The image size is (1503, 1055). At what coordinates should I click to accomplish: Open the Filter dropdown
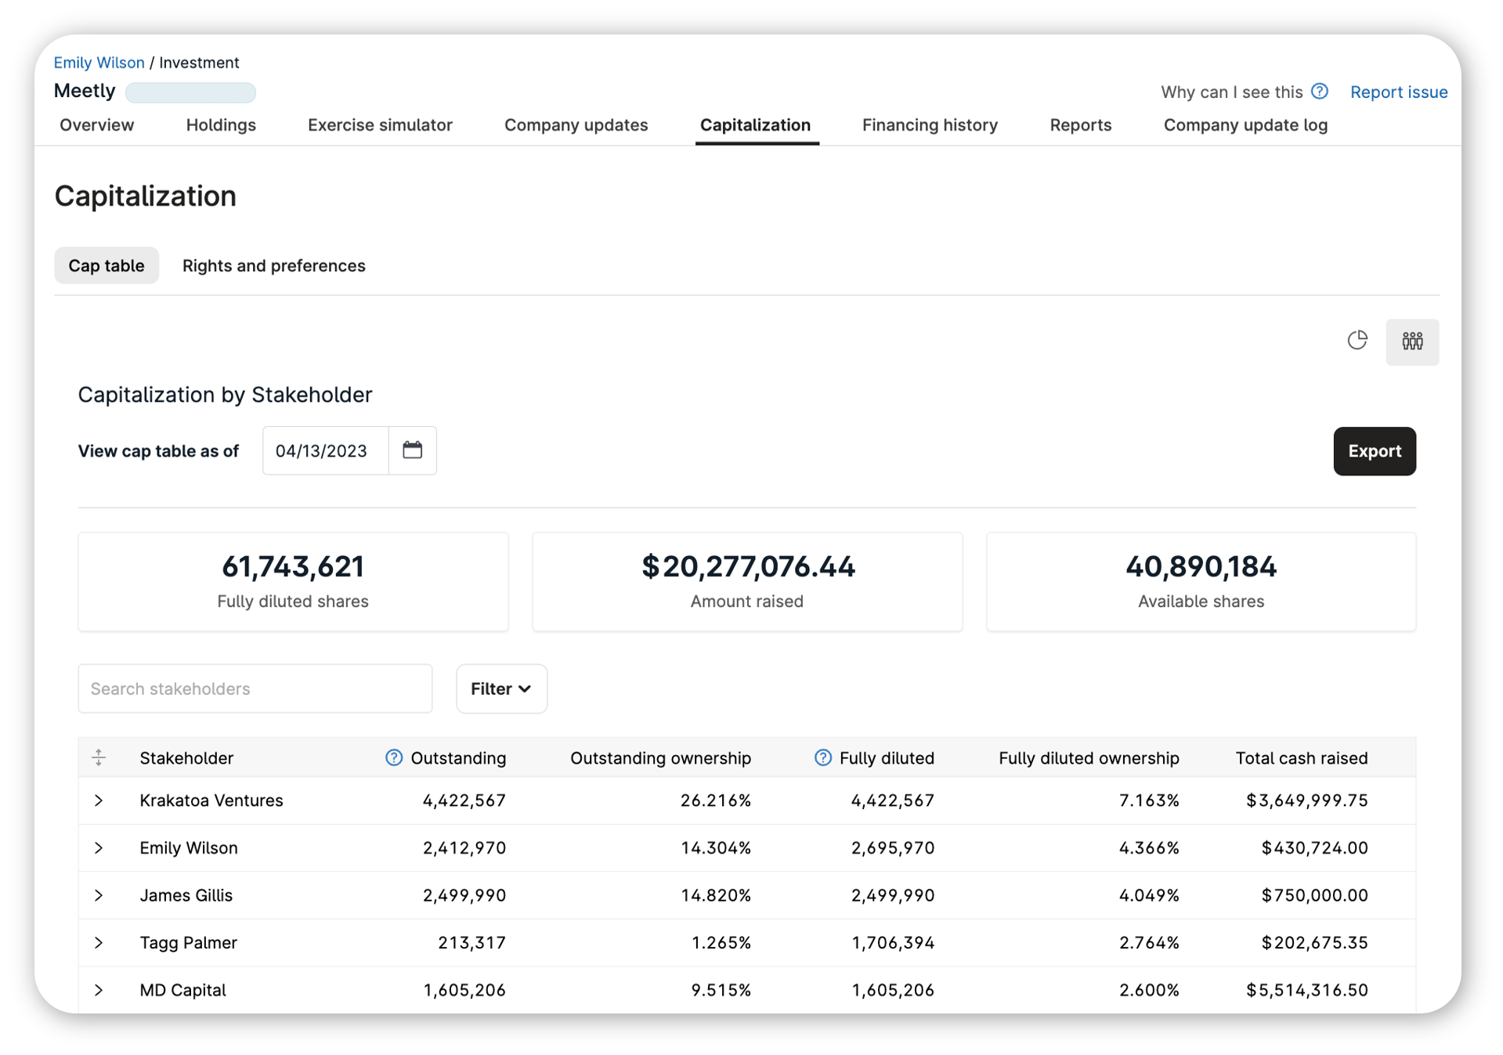coord(501,688)
